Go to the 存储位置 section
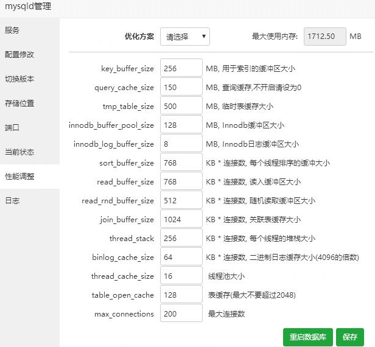 click(x=19, y=103)
